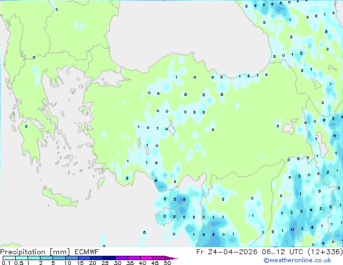Click the 2–5 mm legend color swatch

(x=47, y=258)
